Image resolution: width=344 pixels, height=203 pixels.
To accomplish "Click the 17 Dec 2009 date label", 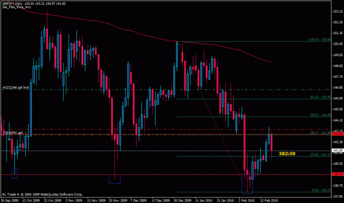I will [161, 200].
